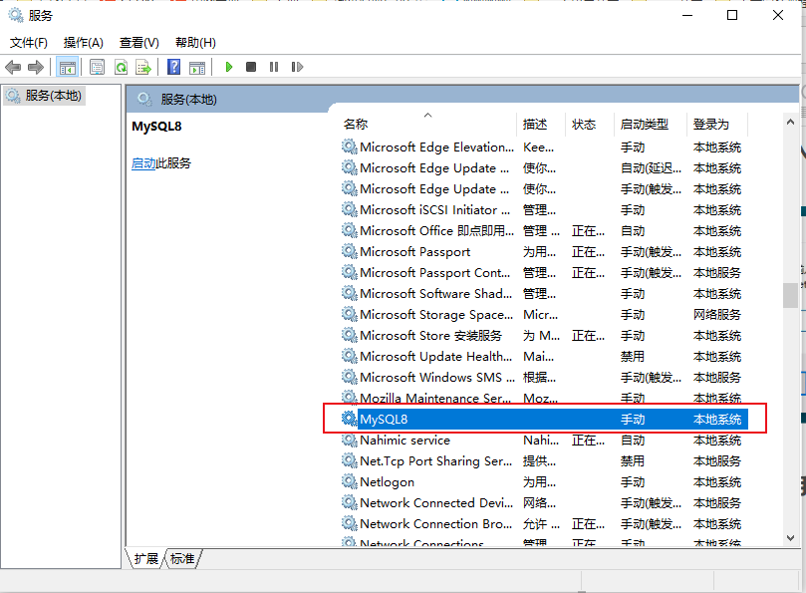The width and height of the screenshot is (806, 593).
Task: Restart the service with the restart icon
Action: 297,67
